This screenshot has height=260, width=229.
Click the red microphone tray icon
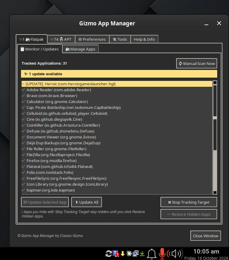pos(162,254)
